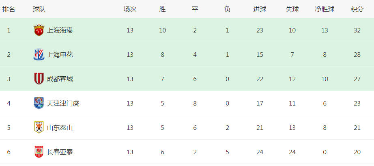The width and height of the screenshot is (374, 166).
Task: Click the Changchun Yatai (长春亚泰) team logo
Action: point(39,152)
